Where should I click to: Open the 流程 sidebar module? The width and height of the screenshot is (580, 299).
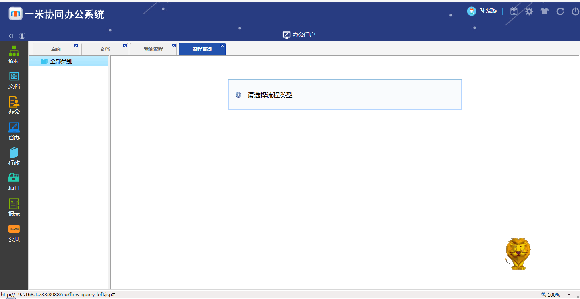coord(14,55)
